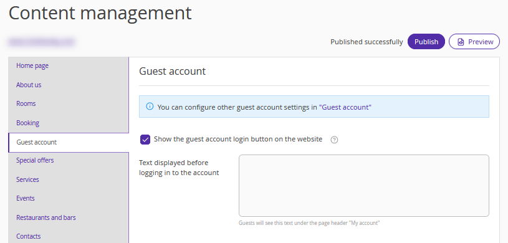Click the Preview button's document icon
Image resolution: width=508 pixels, height=243 pixels.
point(461,42)
